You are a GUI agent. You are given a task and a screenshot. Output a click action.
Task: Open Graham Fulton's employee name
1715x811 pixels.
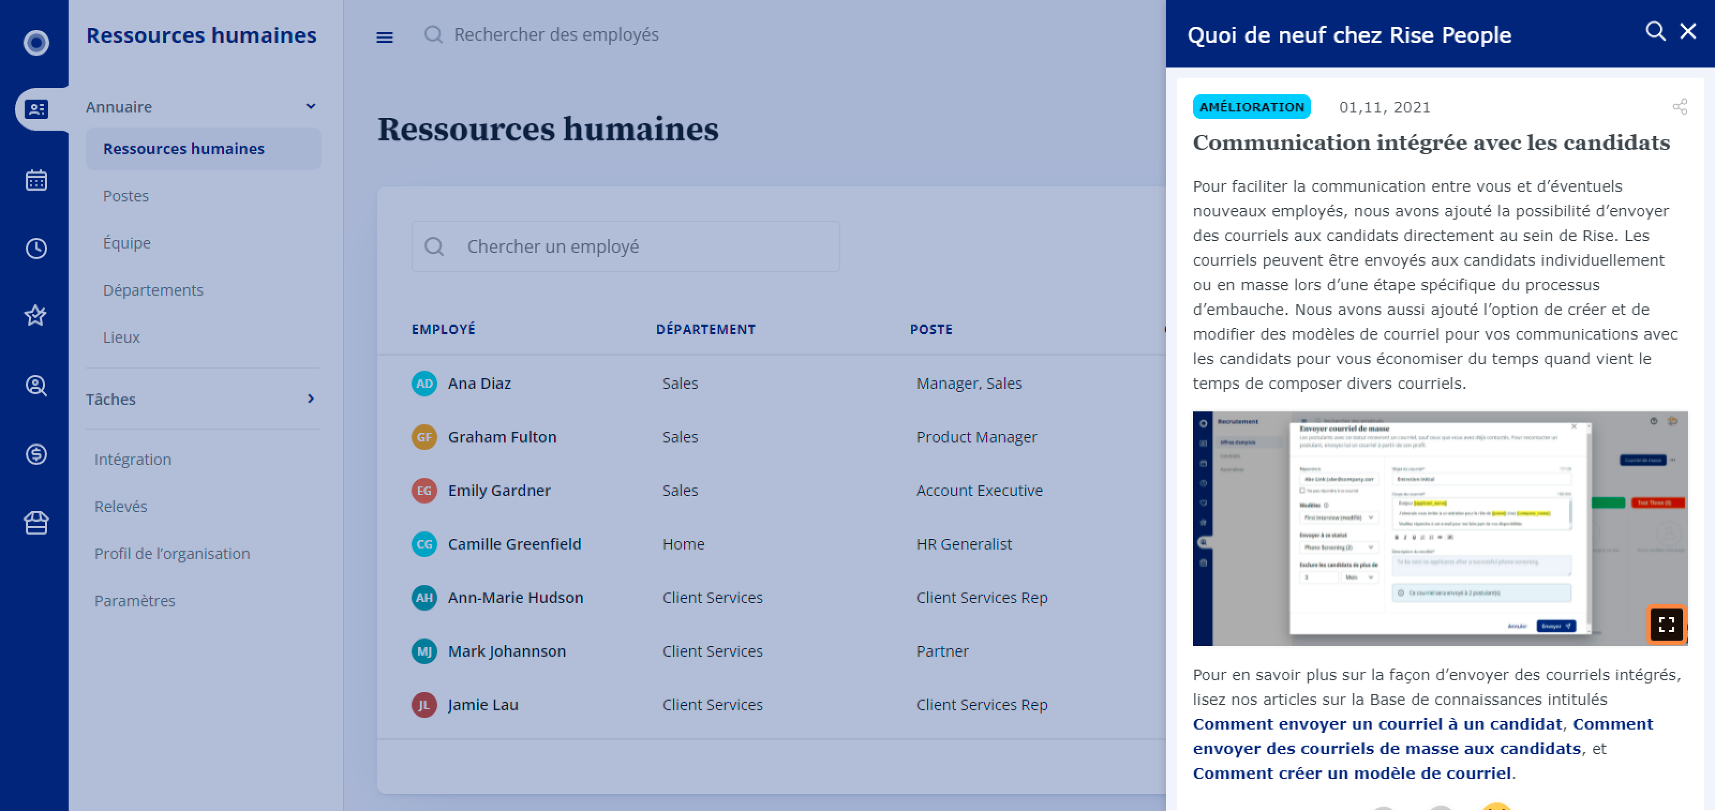point(502,437)
